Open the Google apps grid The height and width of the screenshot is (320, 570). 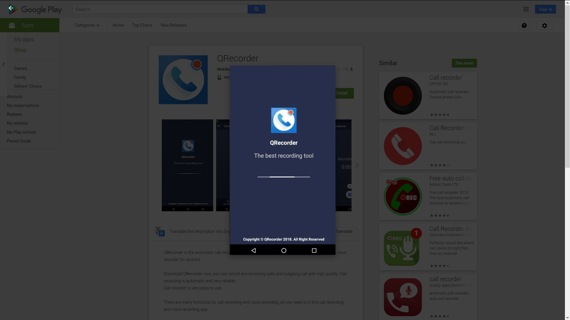pos(526,9)
